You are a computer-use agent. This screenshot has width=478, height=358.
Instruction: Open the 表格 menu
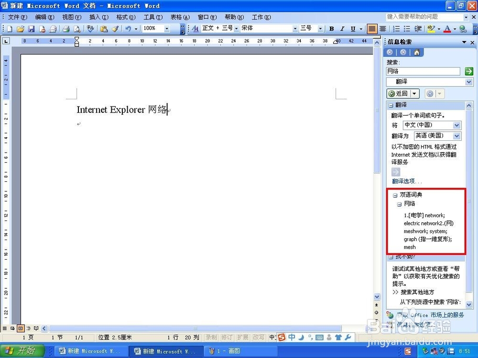pos(180,17)
